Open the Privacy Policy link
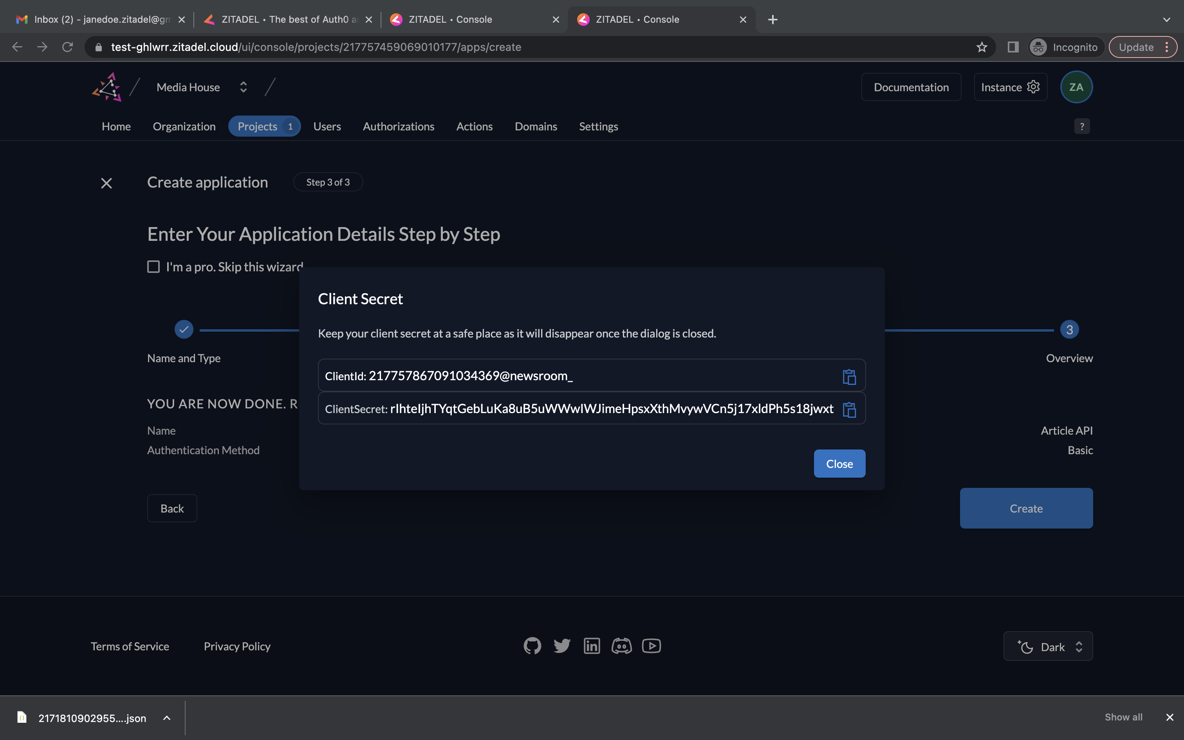 pyautogui.click(x=237, y=646)
